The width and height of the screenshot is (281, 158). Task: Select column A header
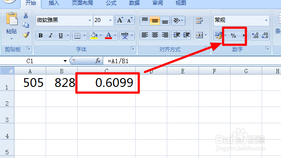(30, 71)
